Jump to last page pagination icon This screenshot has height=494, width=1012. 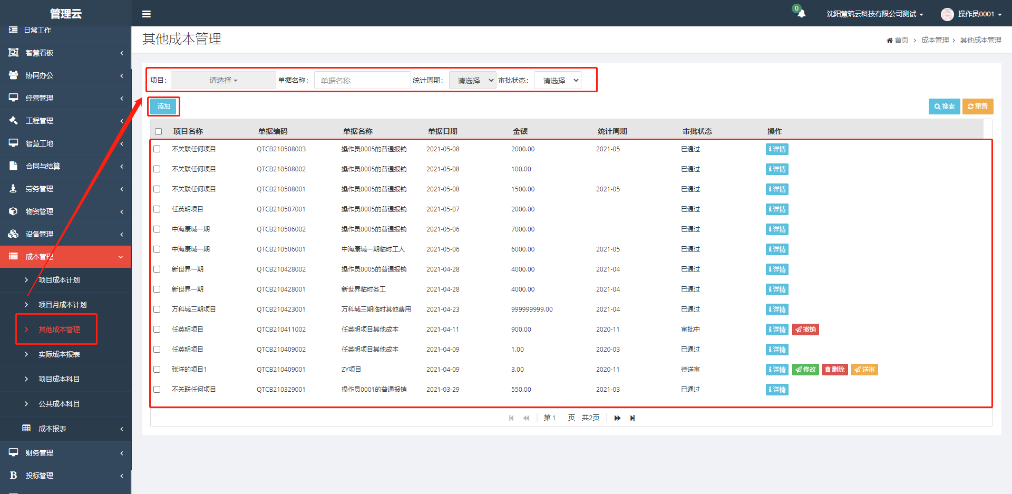[x=632, y=418]
